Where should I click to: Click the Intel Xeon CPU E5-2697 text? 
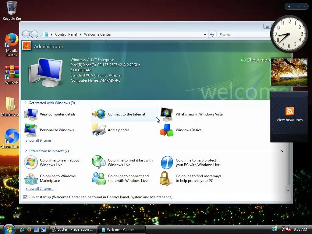(105, 65)
